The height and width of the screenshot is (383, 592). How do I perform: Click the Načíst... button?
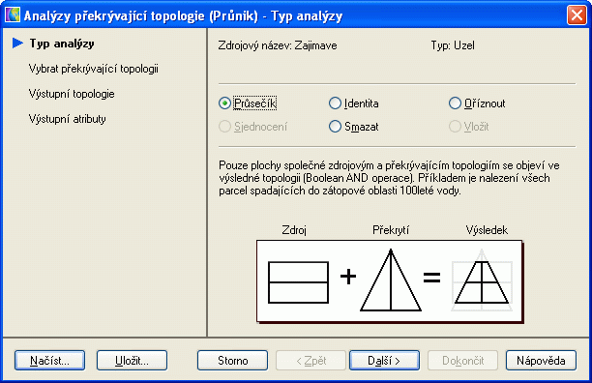pyautogui.click(x=50, y=361)
